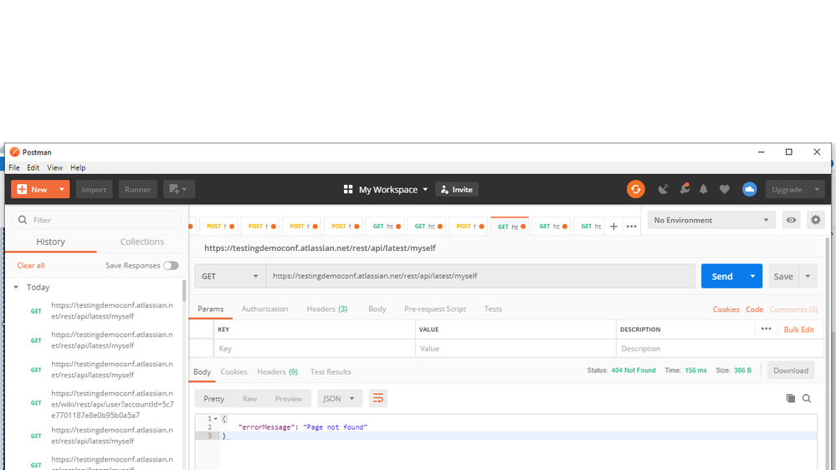This screenshot has width=836, height=470.
Task: Click the Upgrade button
Action: (787, 189)
